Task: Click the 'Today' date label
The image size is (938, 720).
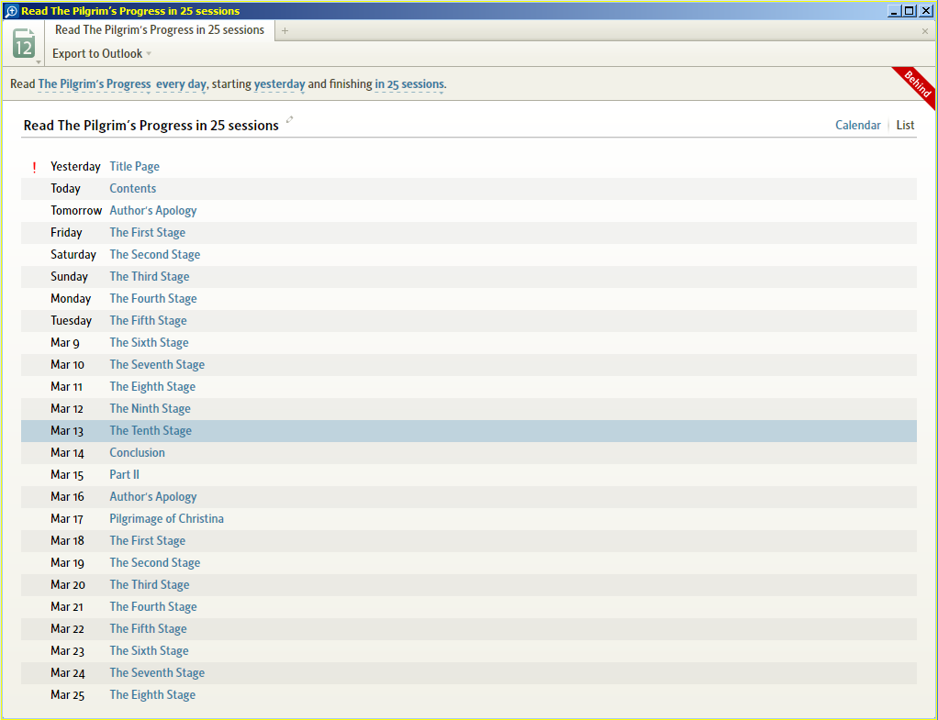Action: click(x=65, y=188)
